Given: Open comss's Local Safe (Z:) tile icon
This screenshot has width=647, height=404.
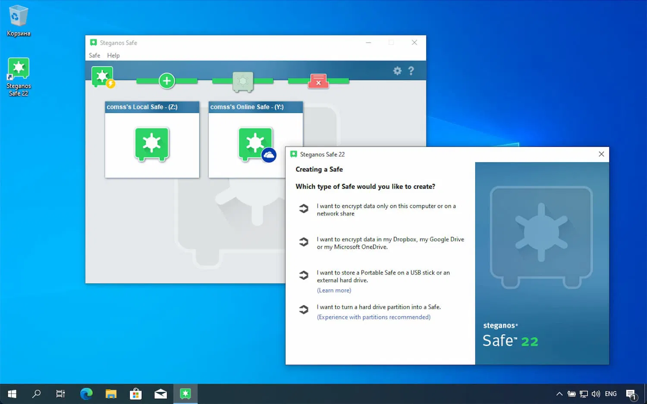Looking at the screenshot, I should pyautogui.click(x=152, y=144).
